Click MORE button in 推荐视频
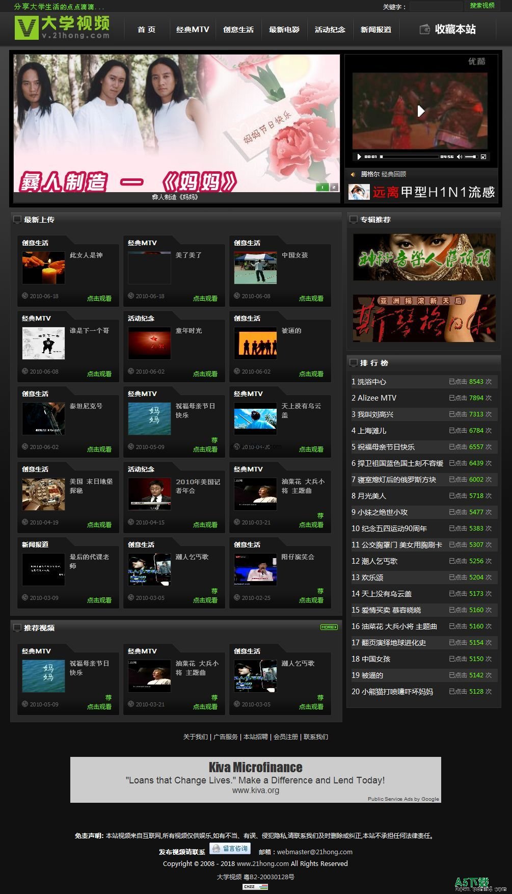The width and height of the screenshot is (512, 894). (x=329, y=627)
